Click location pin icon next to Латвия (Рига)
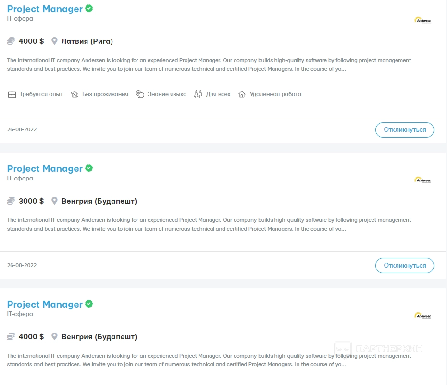The width and height of the screenshot is (447, 385). click(54, 41)
